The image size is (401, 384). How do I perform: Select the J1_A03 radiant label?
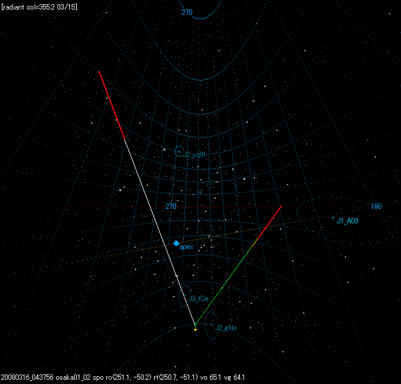tap(347, 221)
